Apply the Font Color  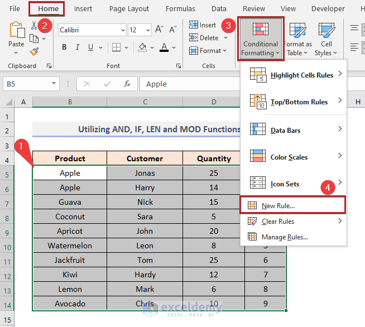[164, 47]
